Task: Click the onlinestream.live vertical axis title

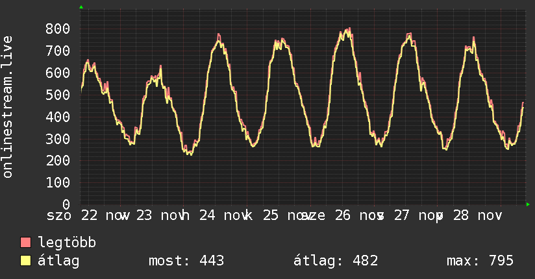Action: (8, 107)
